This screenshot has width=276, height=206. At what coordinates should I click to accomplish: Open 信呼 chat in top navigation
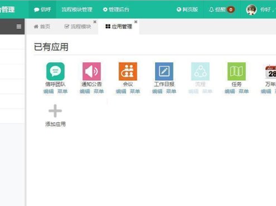tap(42, 9)
